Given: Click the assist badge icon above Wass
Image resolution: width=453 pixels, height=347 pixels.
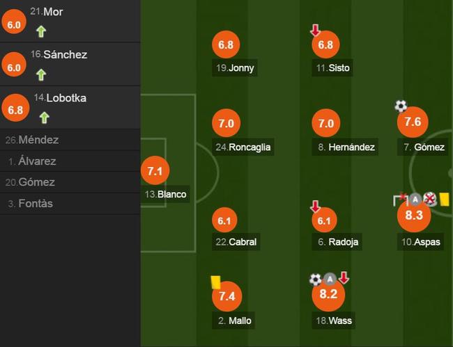Looking at the screenshot, I should click(x=330, y=279).
